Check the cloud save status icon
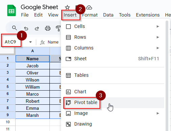 [x=89, y=8]
